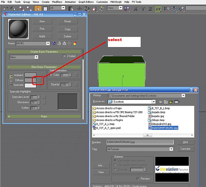Click the Info... button
Viewport: 206px width, 187px height.
click(x=101, y=165)
